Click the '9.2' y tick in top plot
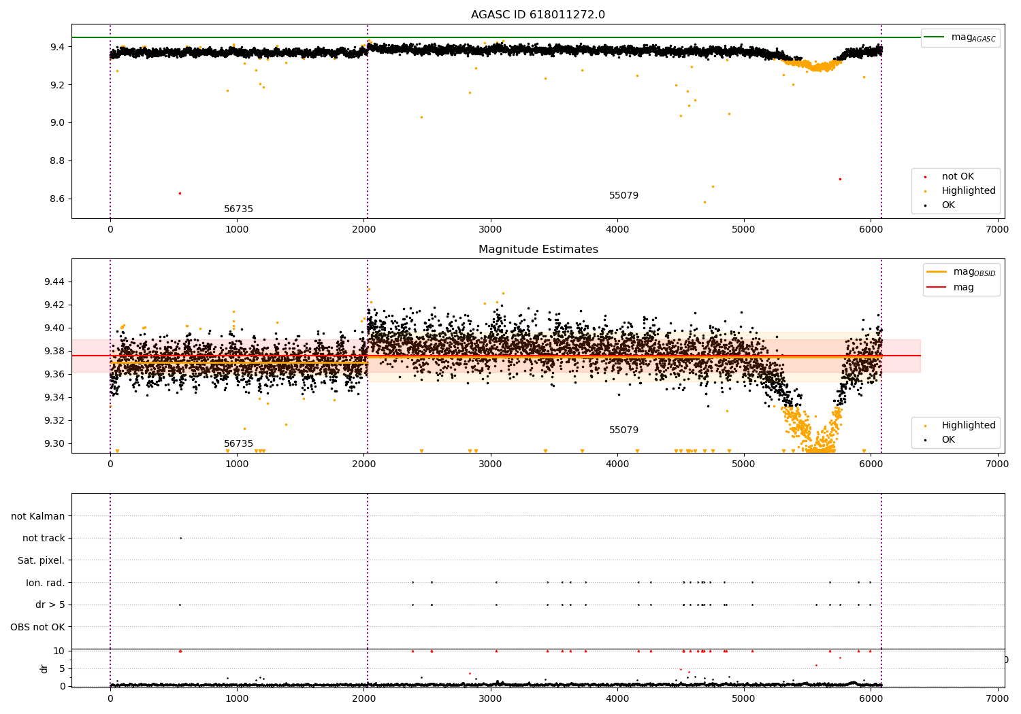1021x714 pixels. (56, 85)
